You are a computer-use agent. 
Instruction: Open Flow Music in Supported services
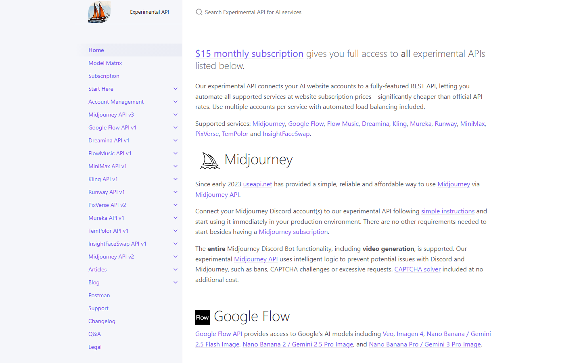pos(343,124)
